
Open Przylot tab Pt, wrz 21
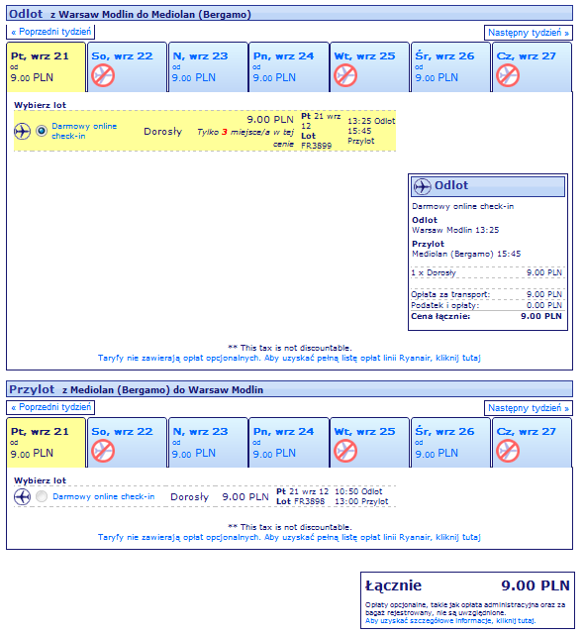click(47, 443)
